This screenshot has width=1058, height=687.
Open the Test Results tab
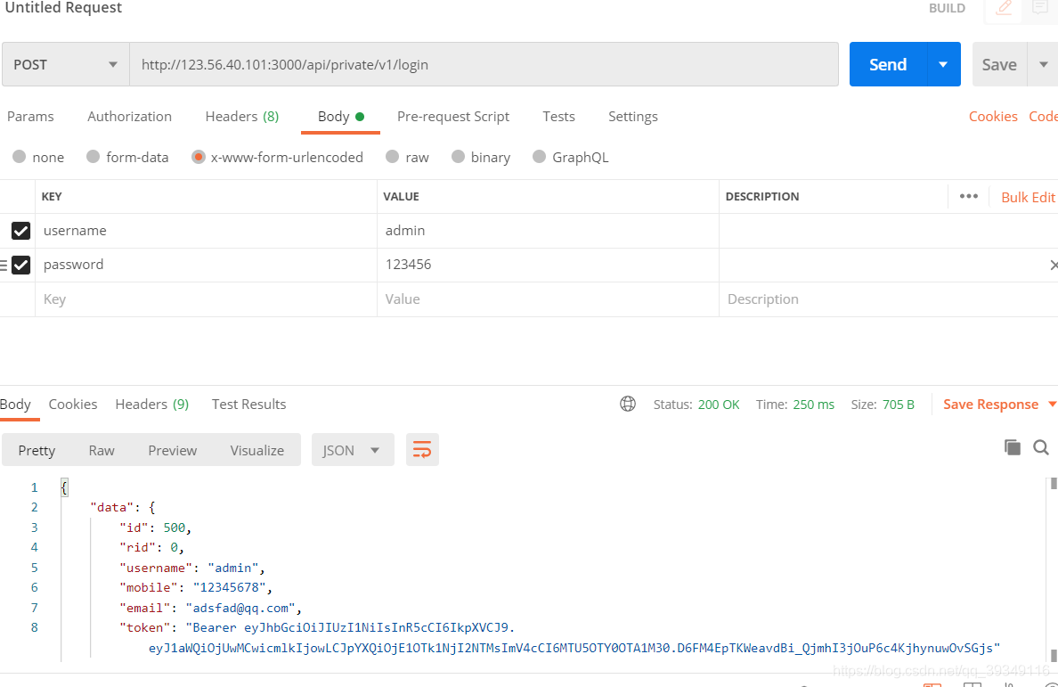click(x=249, y=405)
